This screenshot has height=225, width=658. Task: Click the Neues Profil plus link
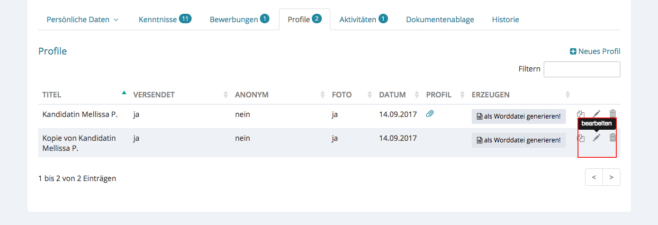click(594, 51)
